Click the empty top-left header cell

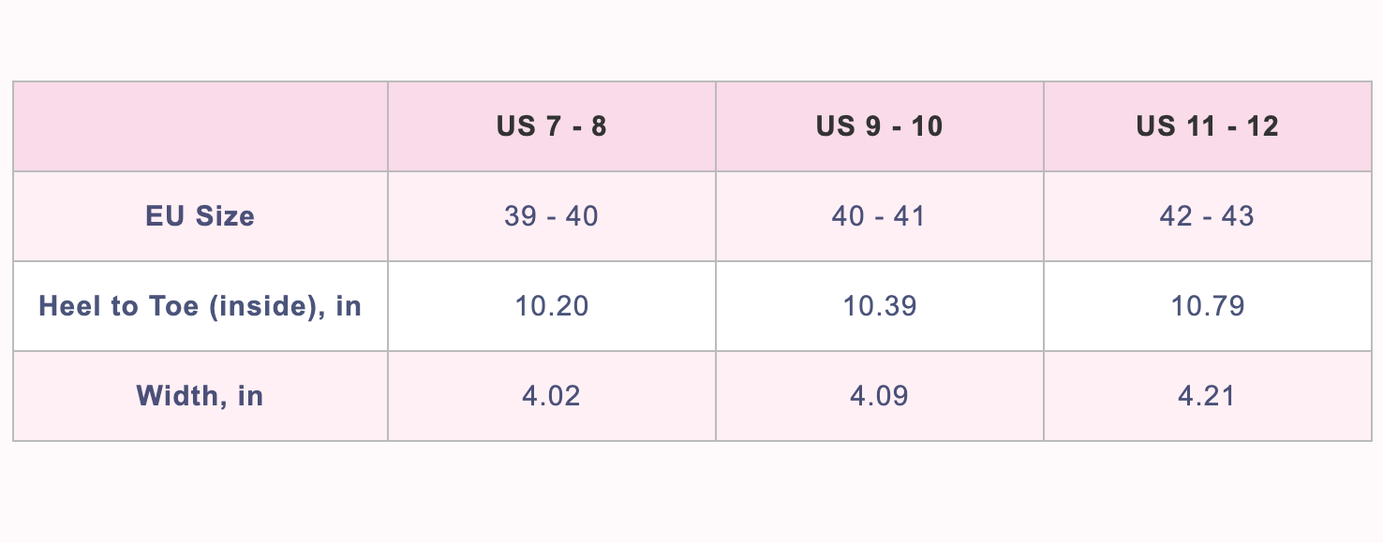(201, 126)
